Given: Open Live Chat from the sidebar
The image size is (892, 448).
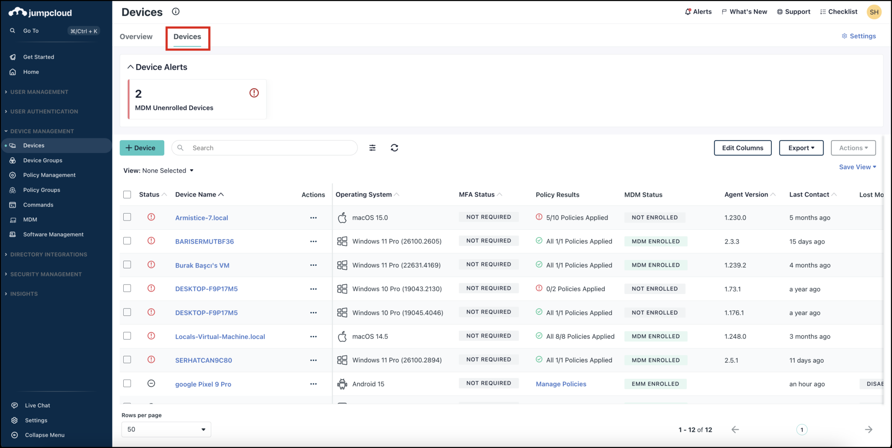Looking at the screenshot, I should 14,405.
